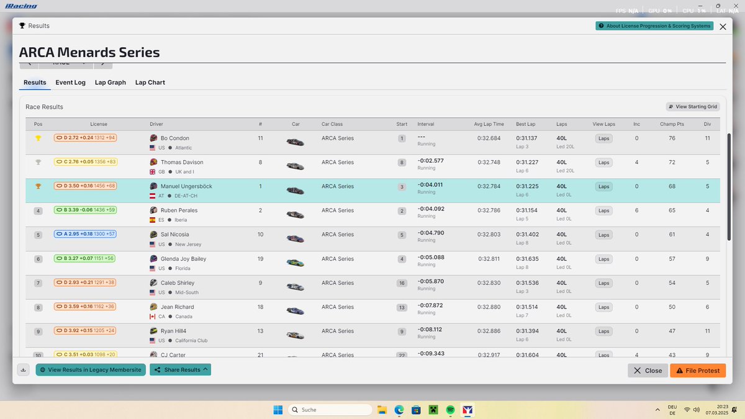This screenshot has width=745, height=419.
Task: View laps for Bo Condon
Action: click(x=603, y=138)
